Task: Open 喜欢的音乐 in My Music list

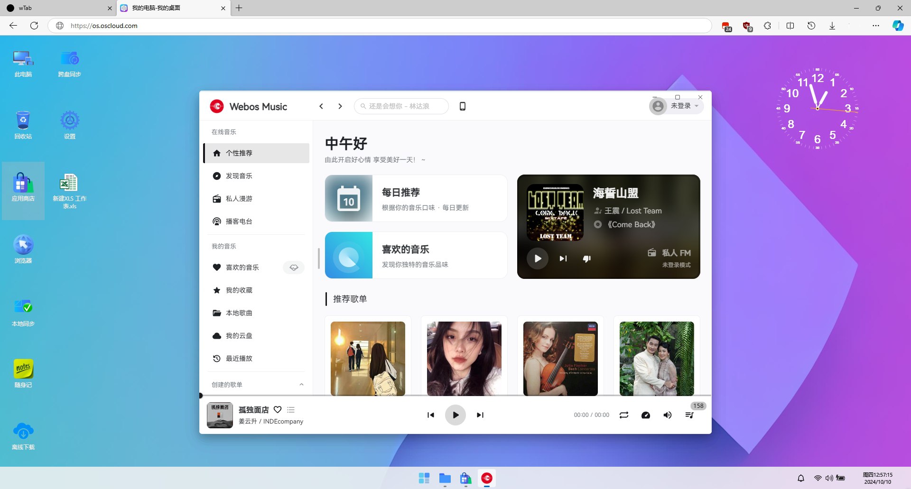Action: (242, 268)
